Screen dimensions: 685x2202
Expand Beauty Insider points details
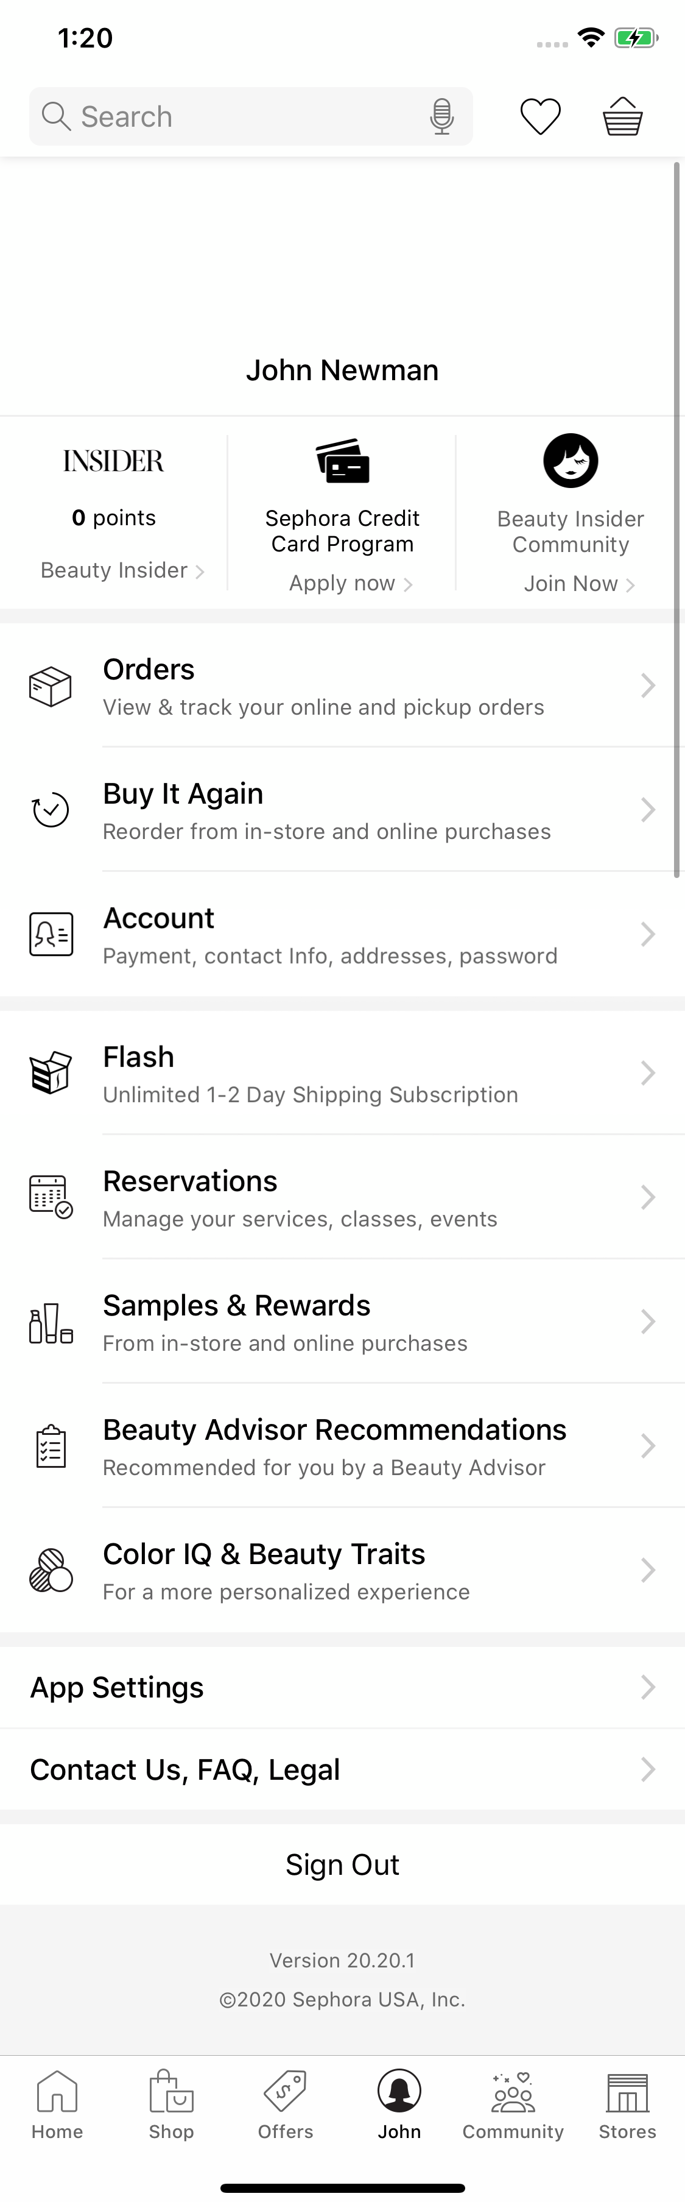tap(121, 570)
